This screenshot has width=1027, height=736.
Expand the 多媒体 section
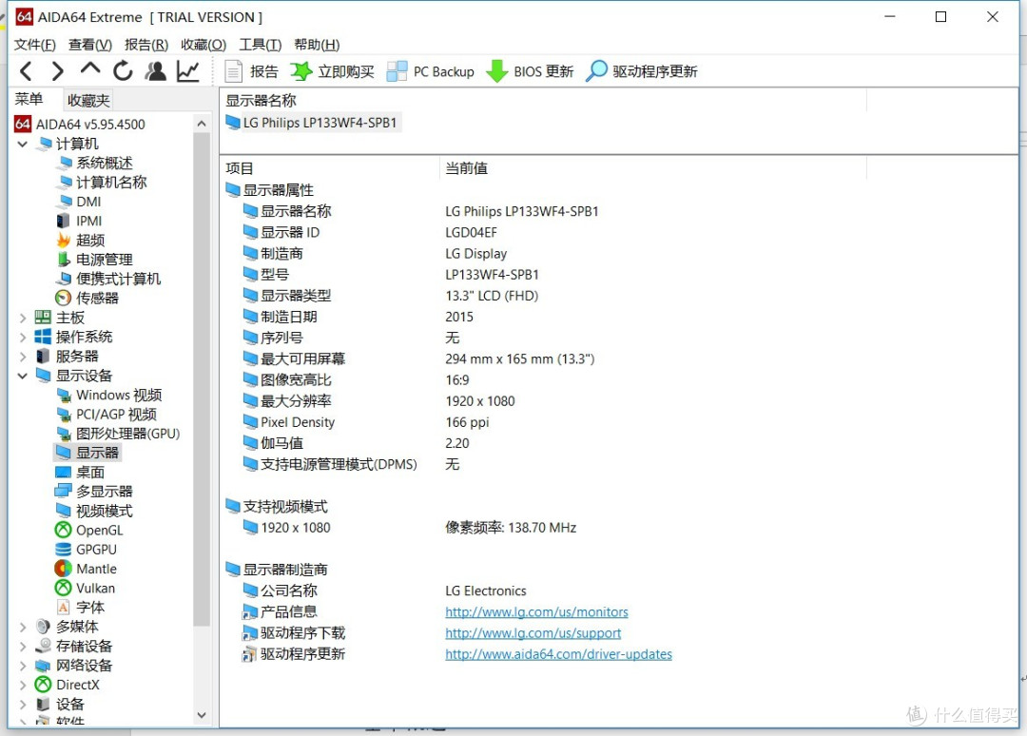22,627
